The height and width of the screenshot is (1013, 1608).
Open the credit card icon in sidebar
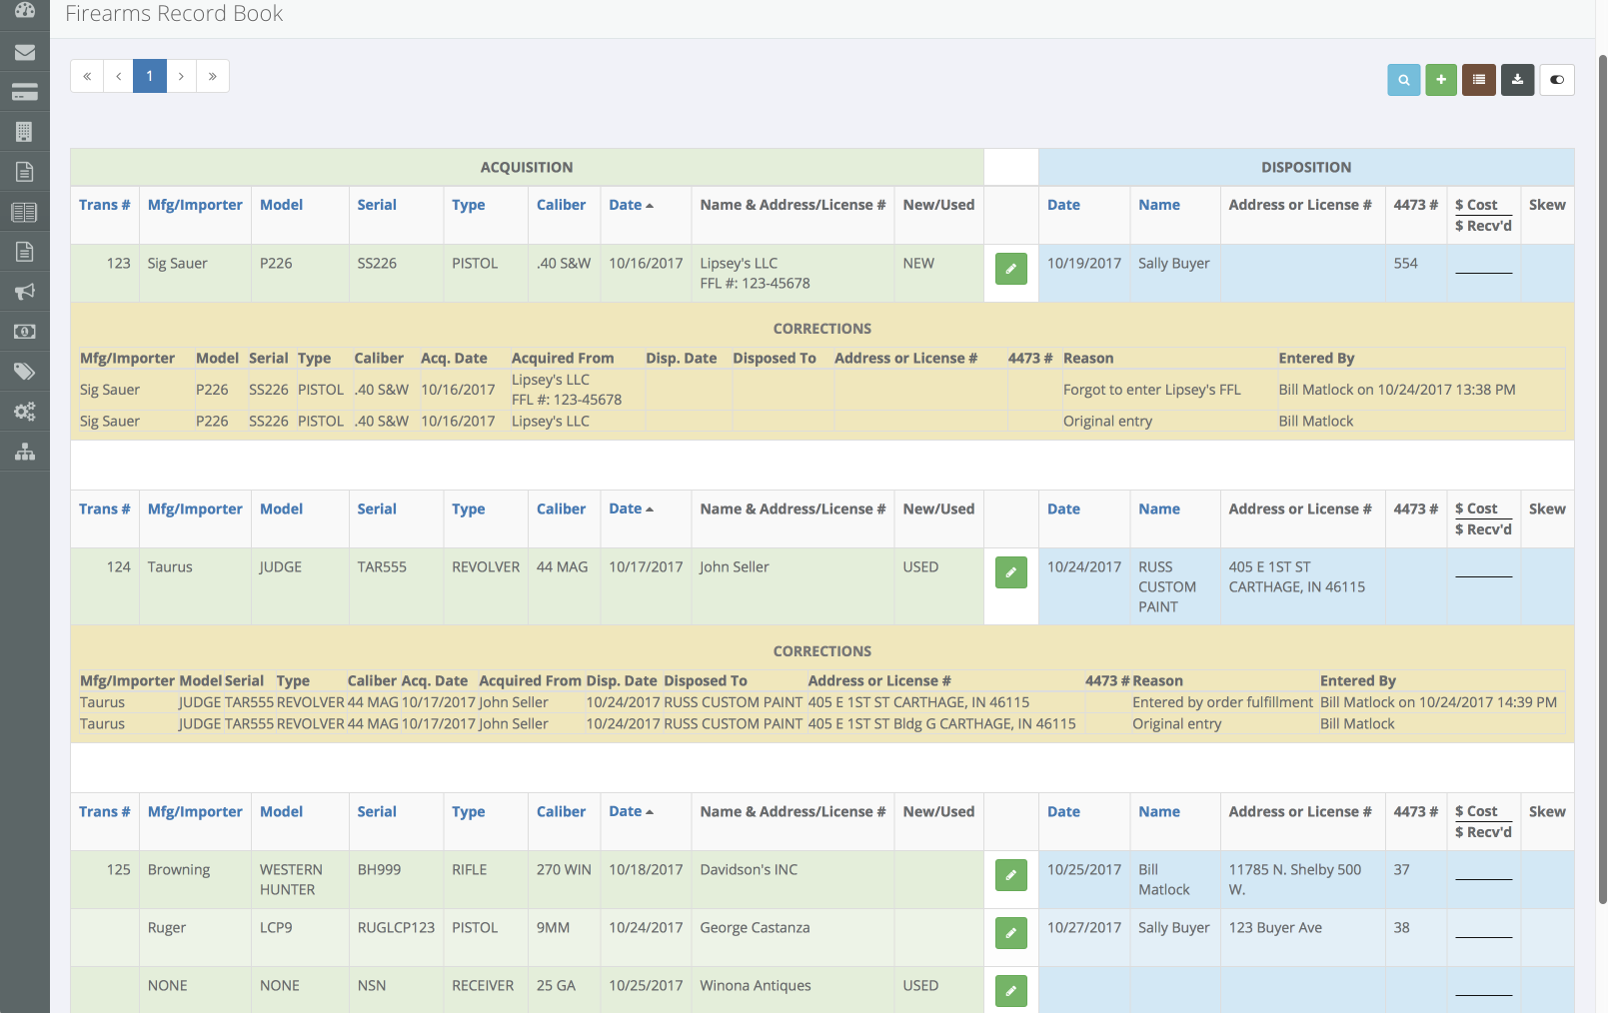(x=25, y=92)
